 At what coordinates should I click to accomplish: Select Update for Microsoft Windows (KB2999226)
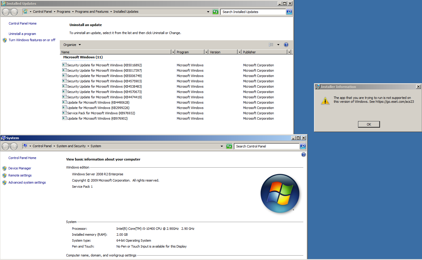pyautogui.click(x=98, y=108)
